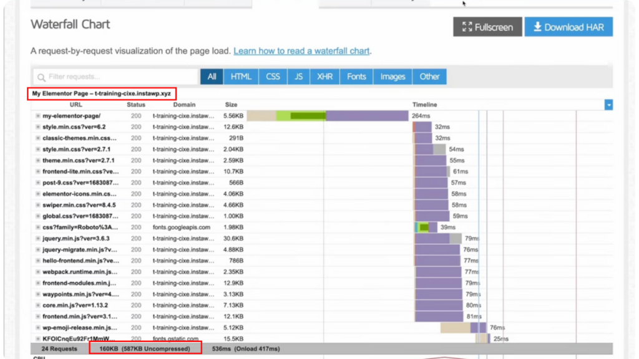
Task: Download the HAR file
Action: coord(568,27)
